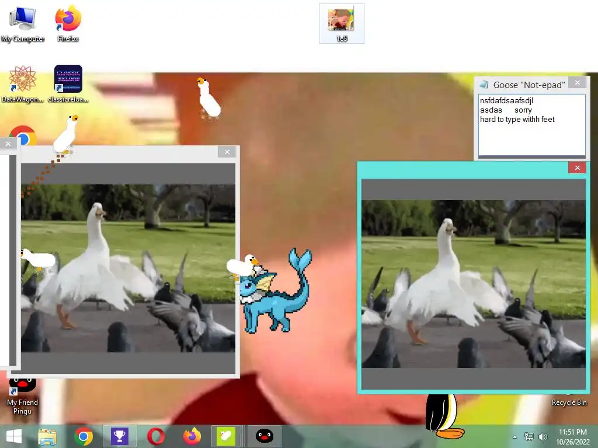Show hidden system tray icons
This screenshot has width=598, height=448.
(515, 437)
